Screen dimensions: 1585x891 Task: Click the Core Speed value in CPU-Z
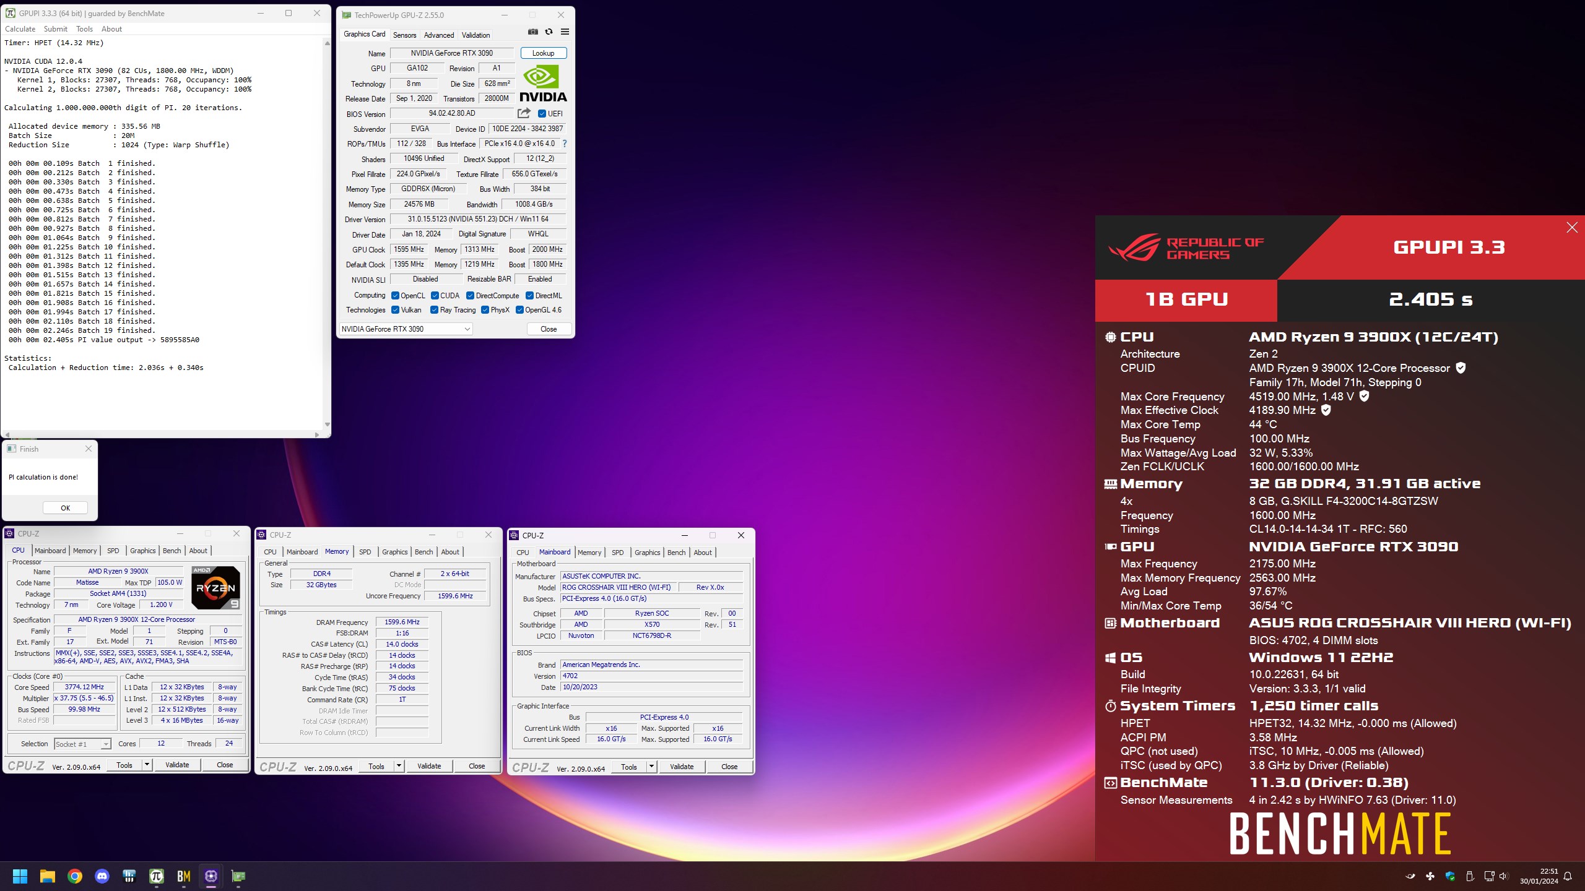coord(84,687)
